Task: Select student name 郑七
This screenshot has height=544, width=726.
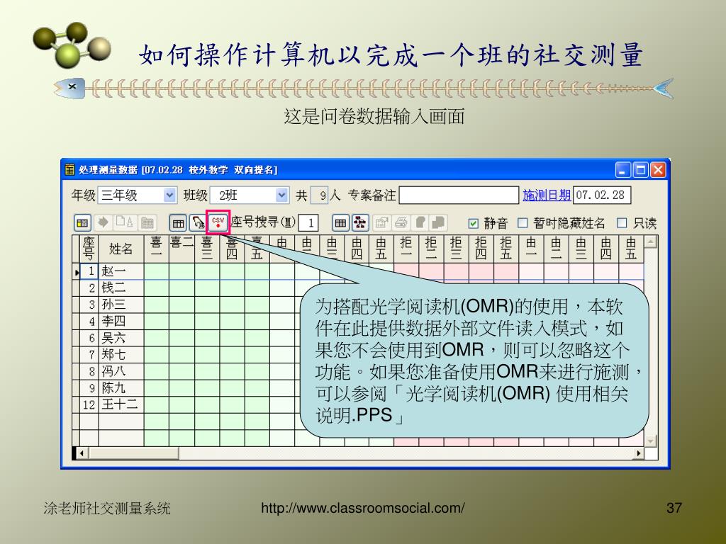Action: [x=121, y=355]
